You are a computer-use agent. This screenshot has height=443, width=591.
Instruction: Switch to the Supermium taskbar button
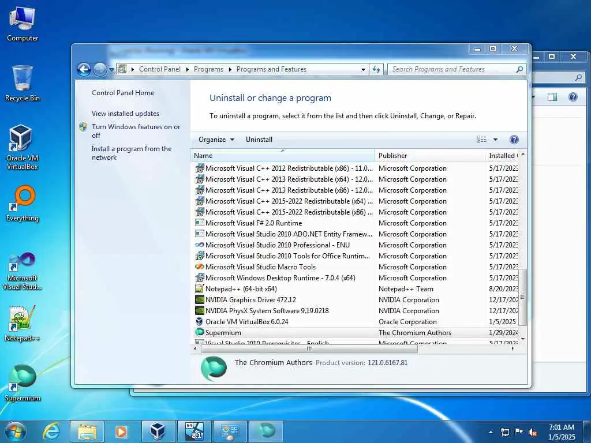point(266,431)
